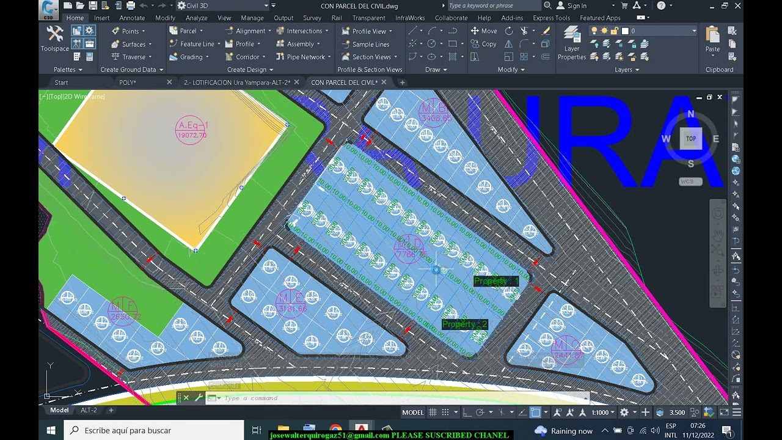
Task: Click the layer 0 white color swatch
Action: 625,31
